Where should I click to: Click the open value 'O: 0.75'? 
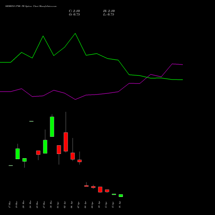click(74, 15)
